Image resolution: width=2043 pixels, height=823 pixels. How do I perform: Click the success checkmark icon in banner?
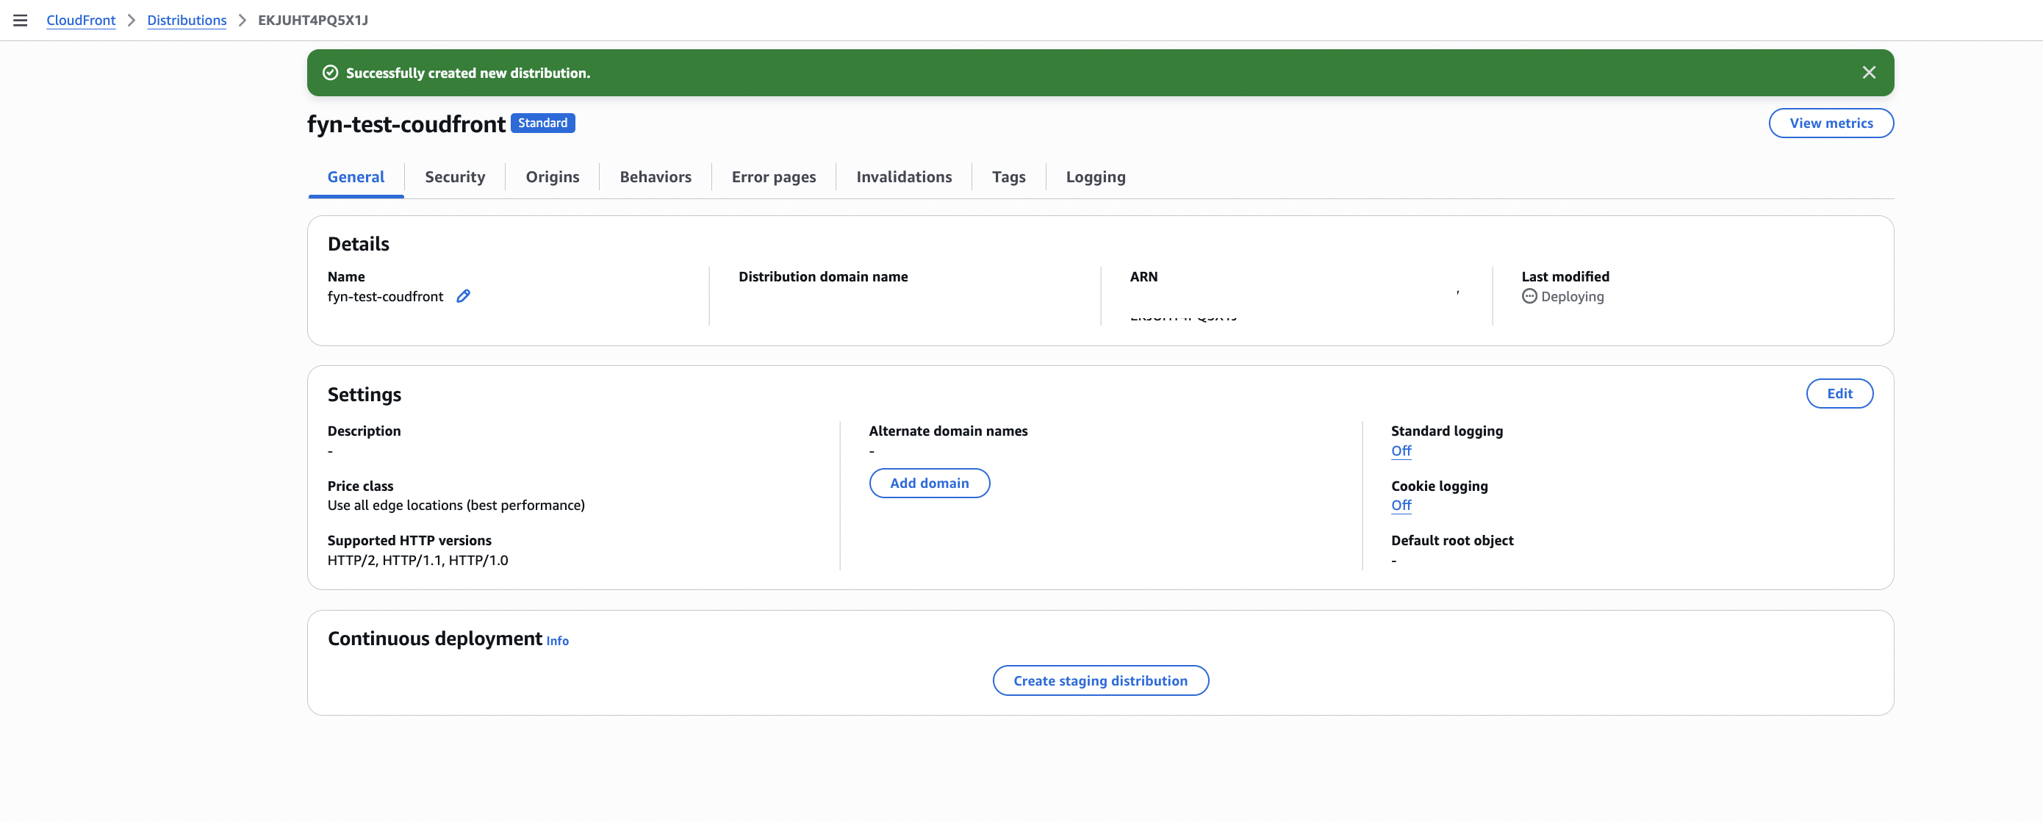click(330, 72)
